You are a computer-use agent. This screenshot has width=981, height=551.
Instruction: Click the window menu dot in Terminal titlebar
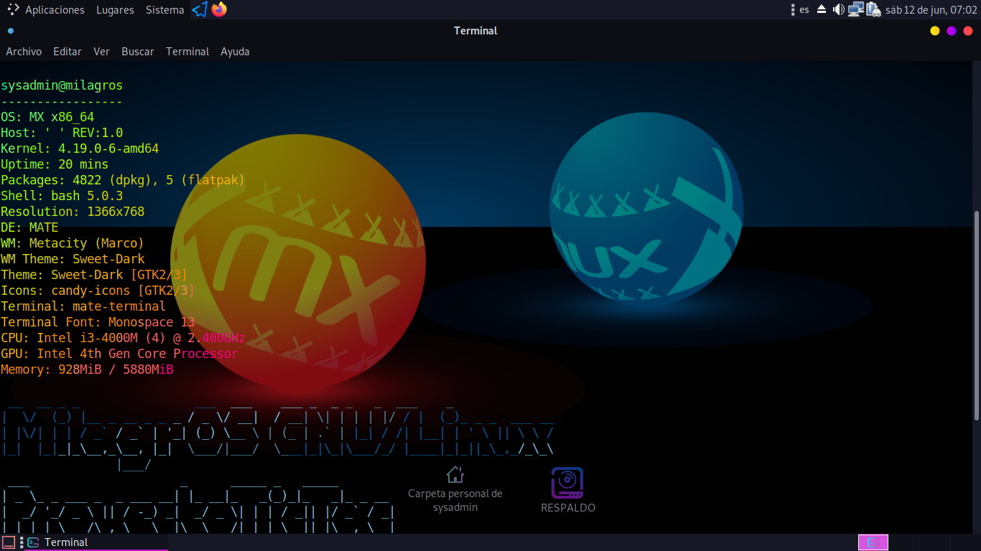(10, 31)
